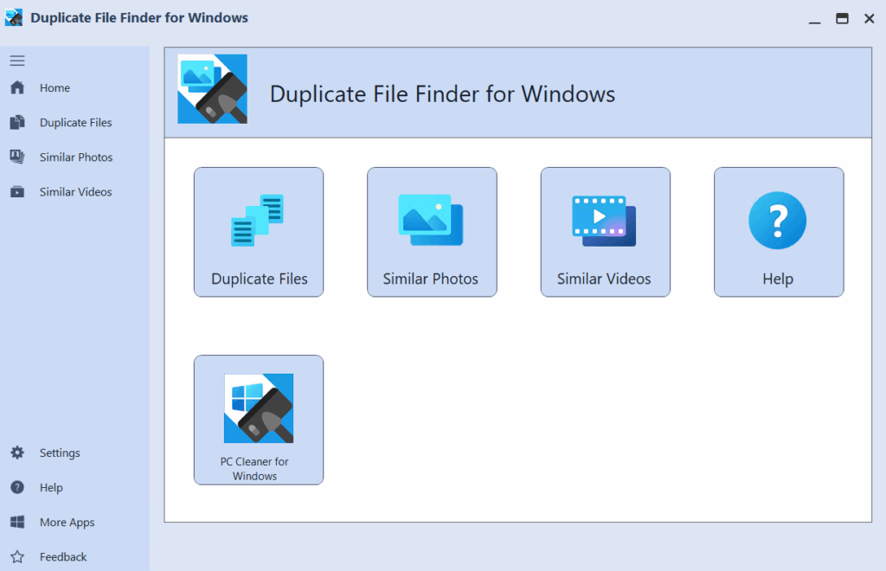
Task: Click the Settings gear icon in the sidebar
Action: point(17,453)
